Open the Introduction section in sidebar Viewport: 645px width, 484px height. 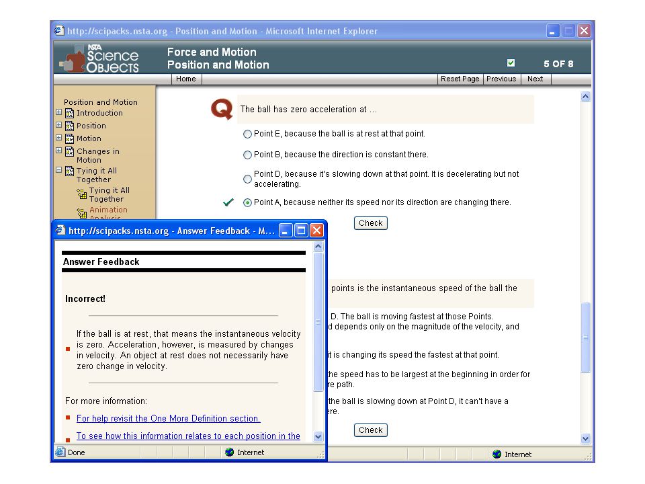click(x=99, y=113)
